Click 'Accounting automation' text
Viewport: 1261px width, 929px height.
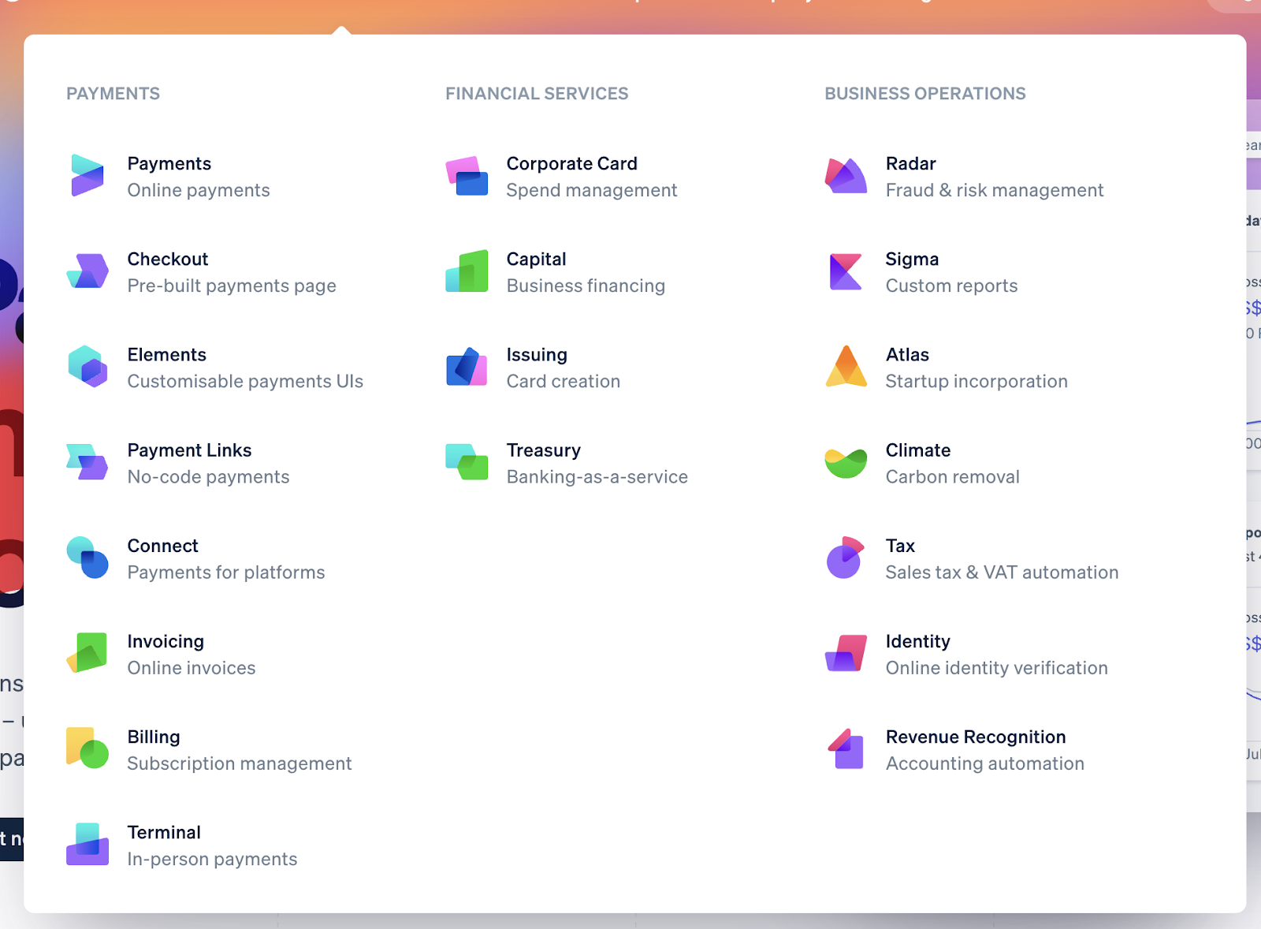985,763
